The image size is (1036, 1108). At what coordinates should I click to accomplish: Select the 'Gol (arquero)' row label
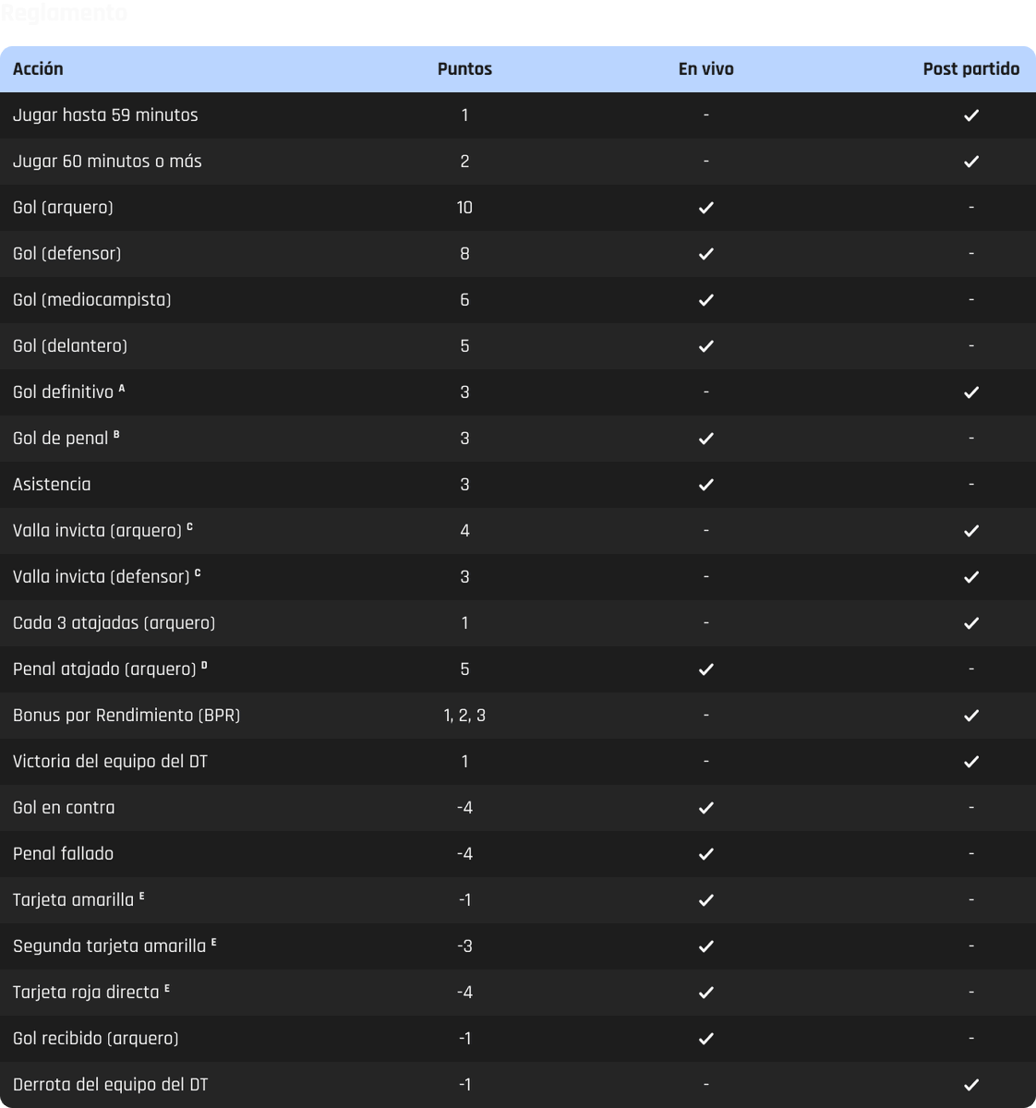(x=63, y=208)
